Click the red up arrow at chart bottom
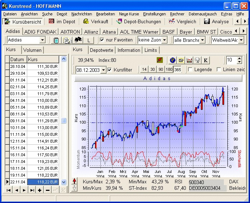The image size is (250, 203). point(74,181)
